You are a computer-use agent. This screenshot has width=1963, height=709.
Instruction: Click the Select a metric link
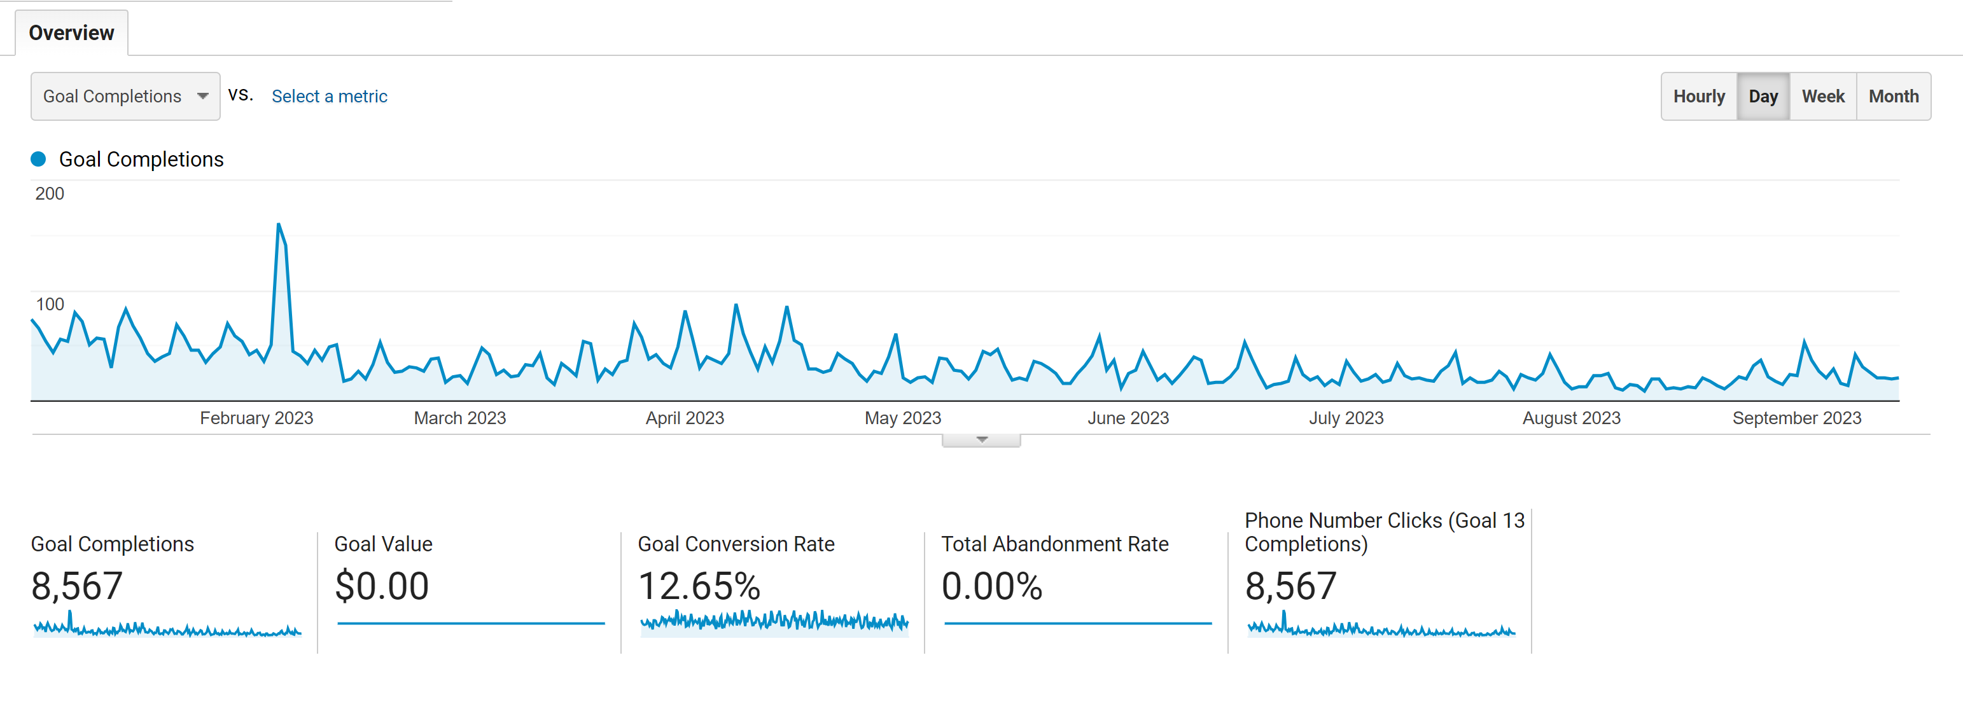click(x=329, y=96)
